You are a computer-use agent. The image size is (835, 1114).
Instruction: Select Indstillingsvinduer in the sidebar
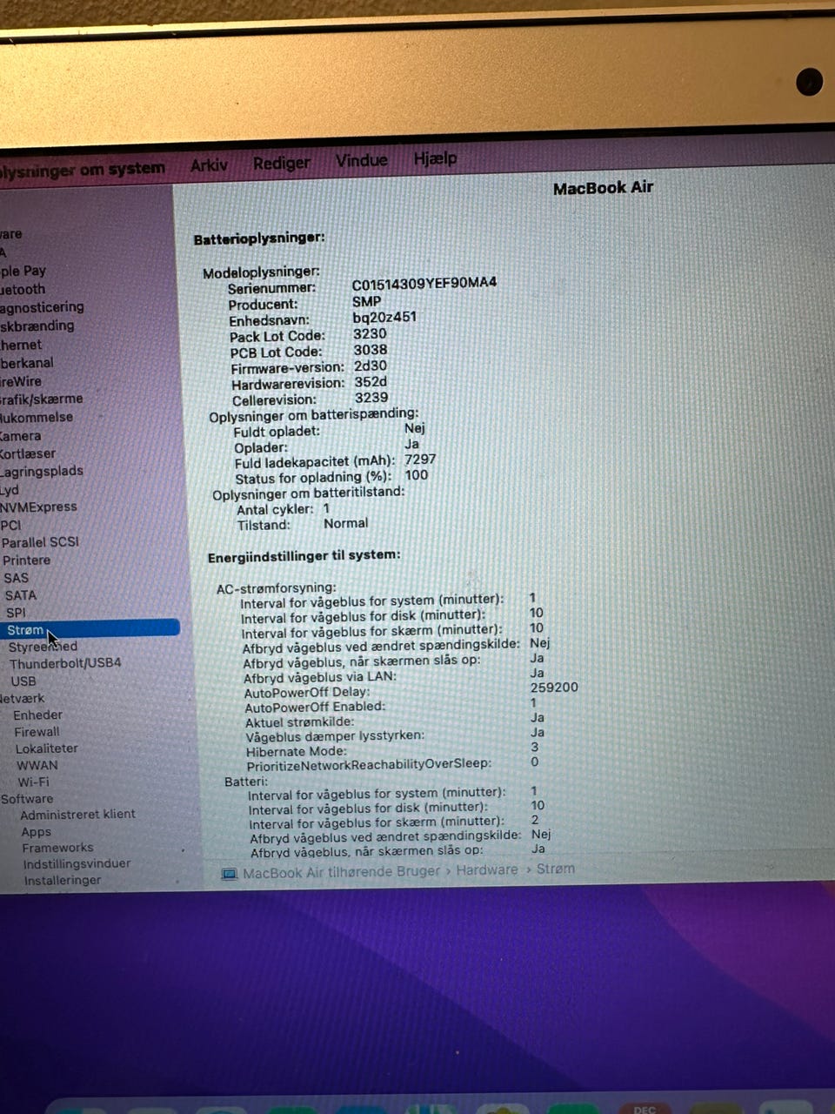(77, 864)
